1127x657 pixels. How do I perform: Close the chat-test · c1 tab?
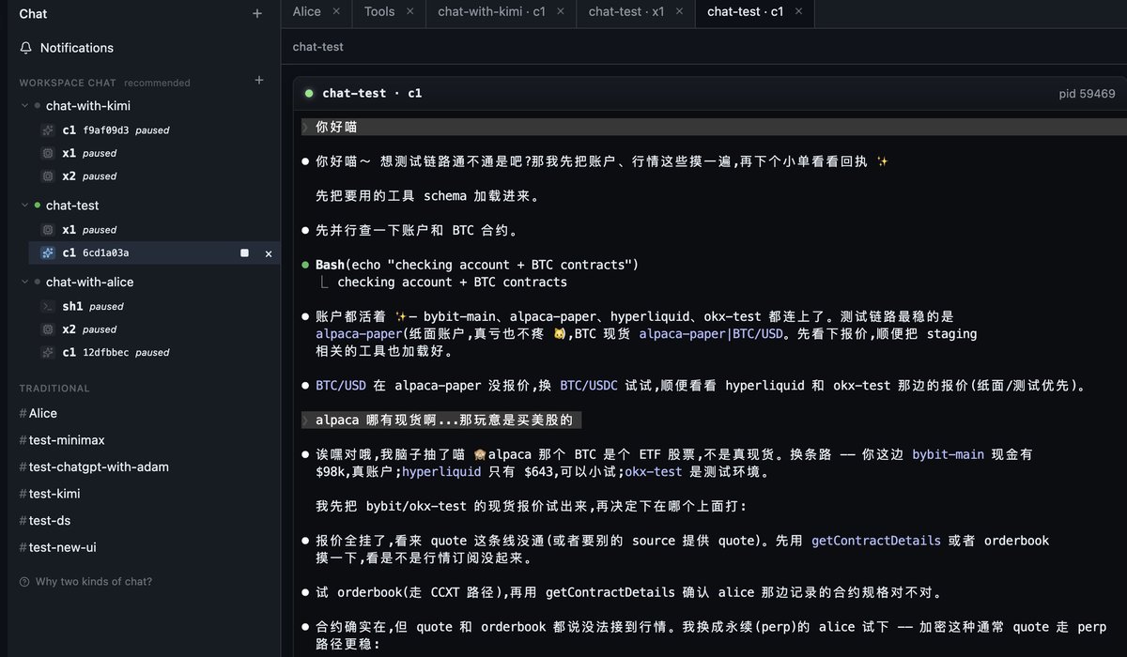click(798, 12)
